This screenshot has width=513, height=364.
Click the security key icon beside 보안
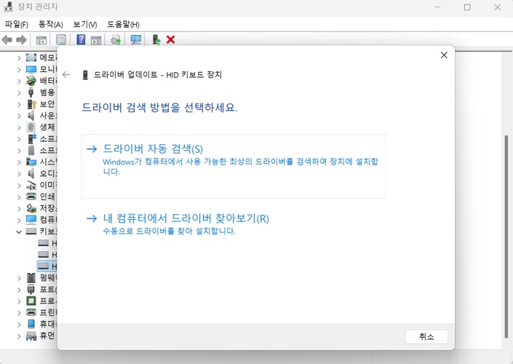31,104
